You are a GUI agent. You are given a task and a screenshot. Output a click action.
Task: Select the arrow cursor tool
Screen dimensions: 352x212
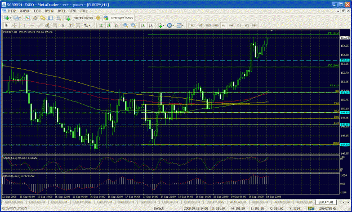tap(6, 25)
